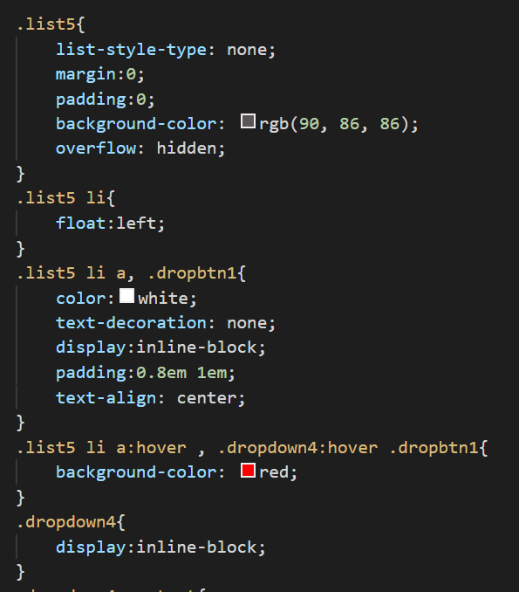Place the cursor on '.list5 li a, .dropbtn1{'
519x592 pixels.
pyautogui.click(x=132, y=273)
